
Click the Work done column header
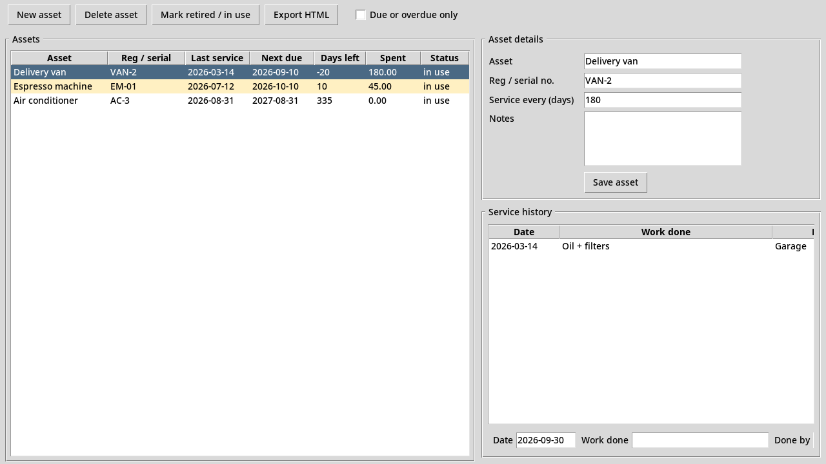click(x=666, y=232)
